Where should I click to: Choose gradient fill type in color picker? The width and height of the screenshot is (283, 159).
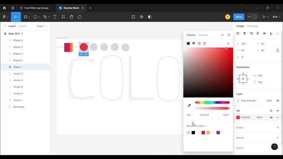194,43
